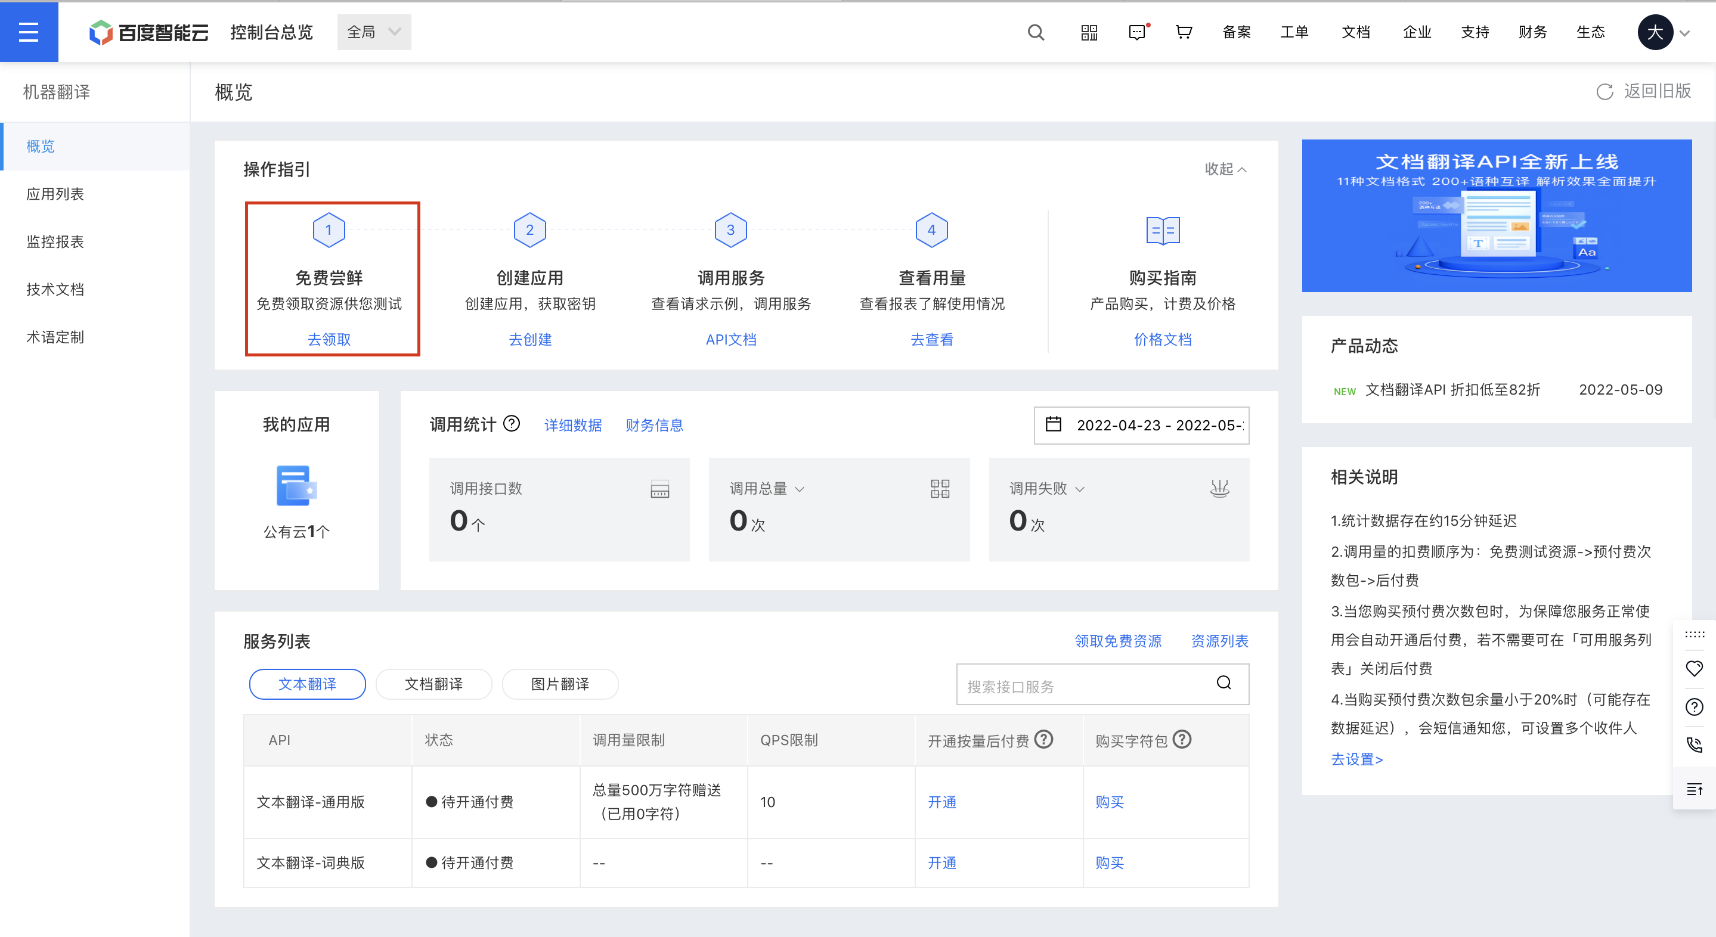Click the calendar icon in date range
1716x937 pixels.
pyautogui.click(x=1053, y=424)
